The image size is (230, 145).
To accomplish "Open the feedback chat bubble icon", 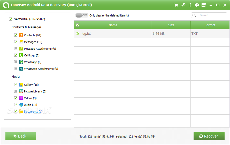I will coord(197,5).
